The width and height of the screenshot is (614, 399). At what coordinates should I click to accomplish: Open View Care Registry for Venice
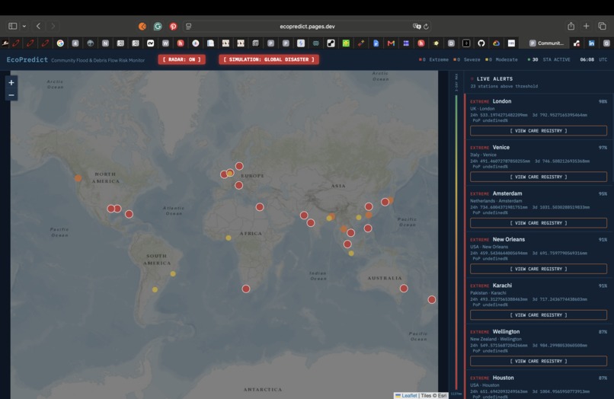[539, 177]
